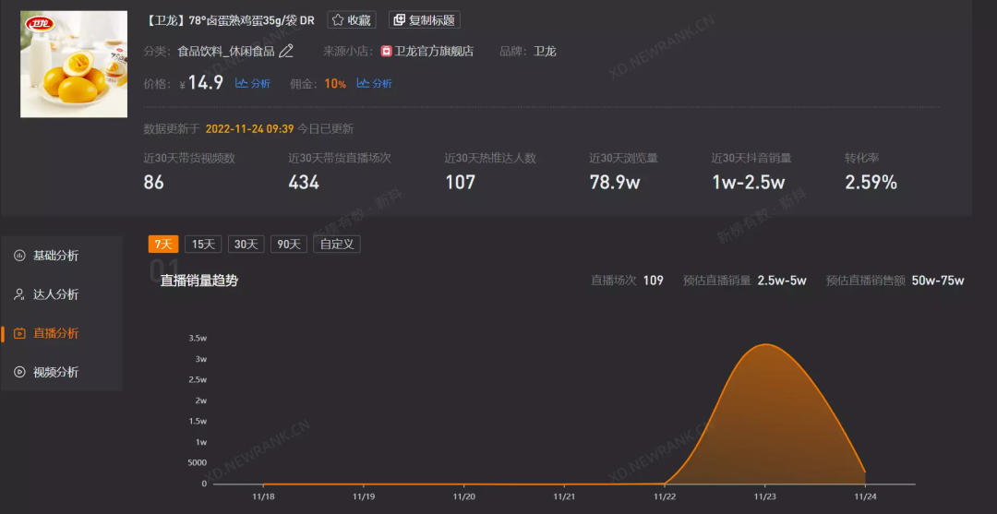
Task: Click the pencil edit icon beside category
Action: click(286, 51)
